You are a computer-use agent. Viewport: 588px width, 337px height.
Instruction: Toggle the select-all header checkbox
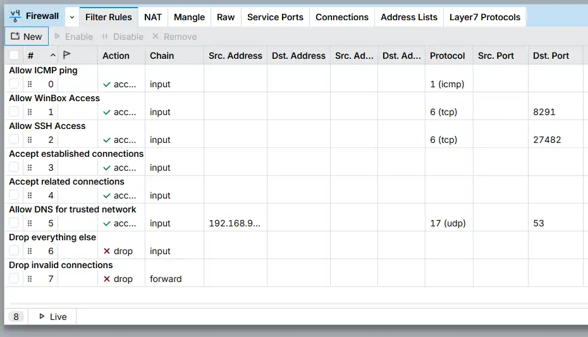(14, 55)
